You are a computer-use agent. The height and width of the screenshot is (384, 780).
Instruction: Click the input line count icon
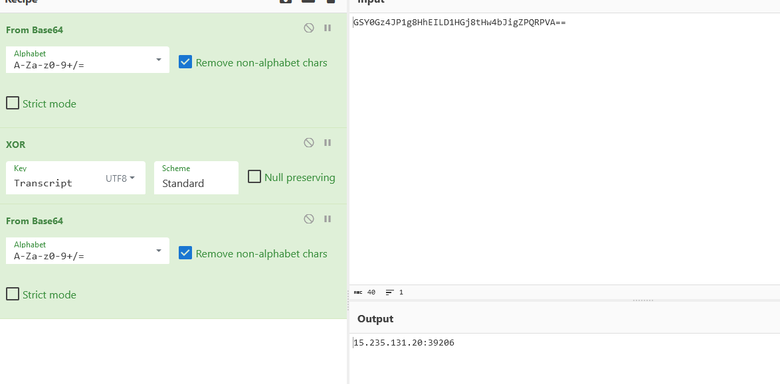coord(390,292)
